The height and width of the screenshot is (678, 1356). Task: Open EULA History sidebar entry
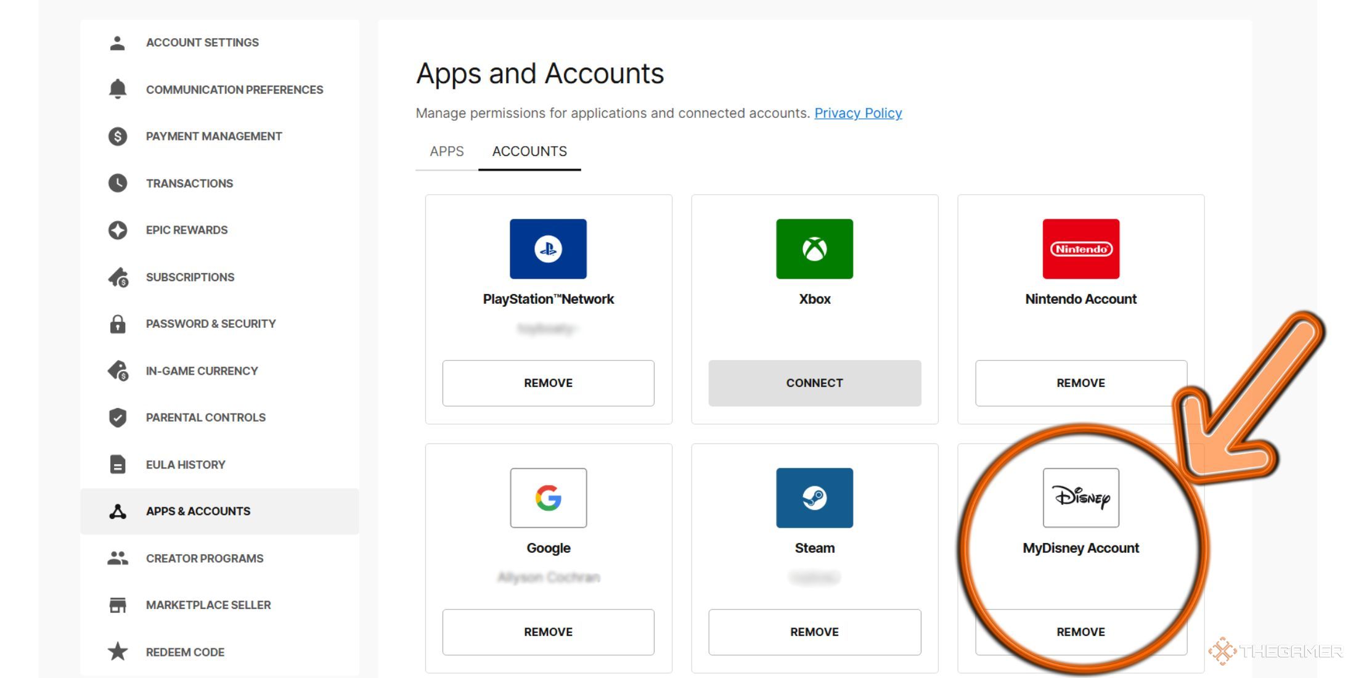[x=219, y=464]
